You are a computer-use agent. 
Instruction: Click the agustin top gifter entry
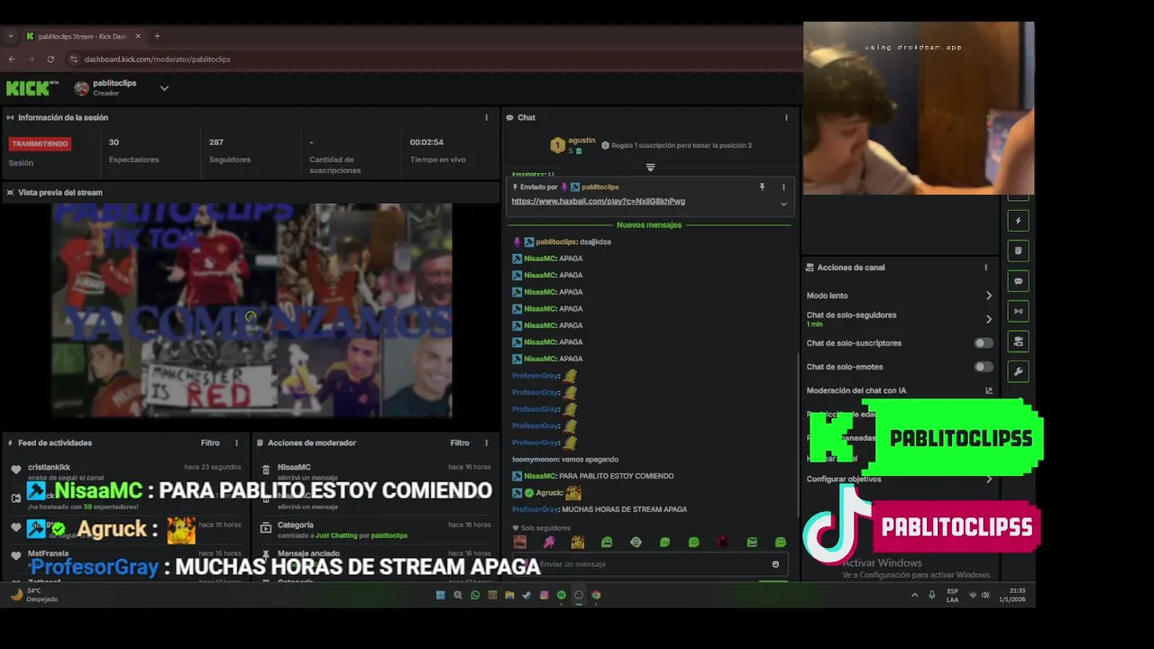(x=573, y=145)
